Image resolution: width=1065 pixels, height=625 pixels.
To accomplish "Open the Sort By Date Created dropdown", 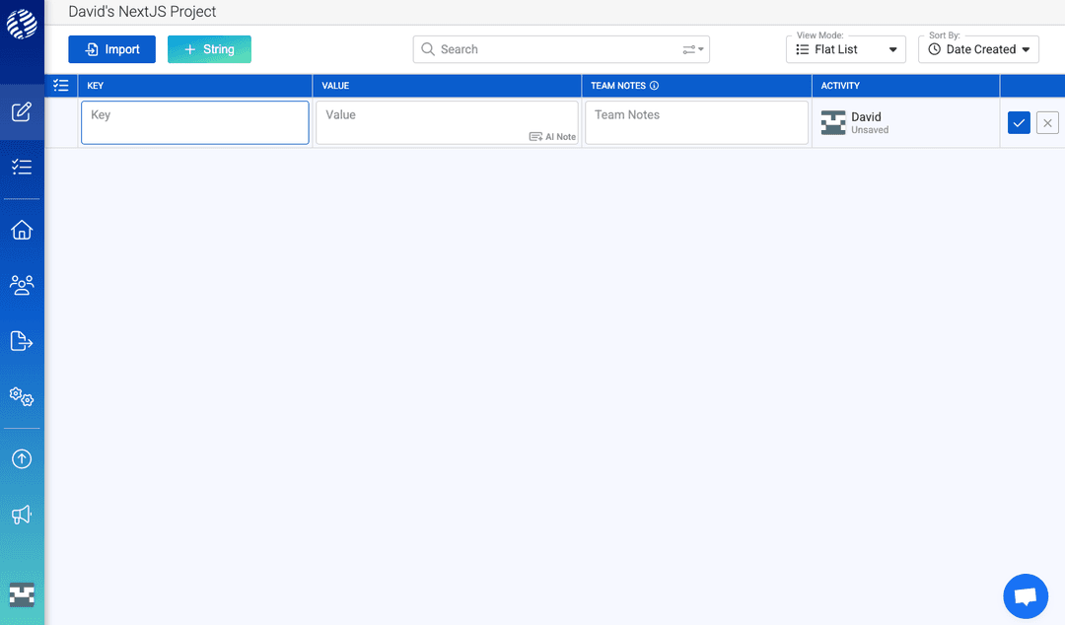I will [x=978, y=49].
